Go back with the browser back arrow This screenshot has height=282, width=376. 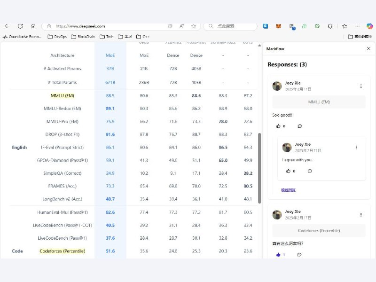[7, 26]
